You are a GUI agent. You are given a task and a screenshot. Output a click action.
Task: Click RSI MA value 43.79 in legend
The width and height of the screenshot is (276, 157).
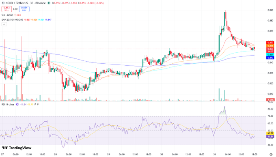[30, 104]
